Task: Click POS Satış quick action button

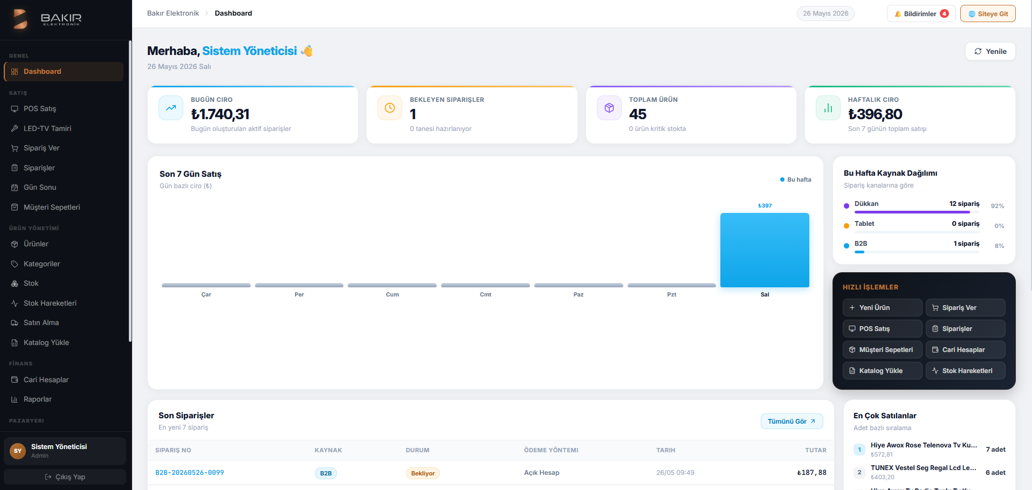Action: [882, 329]
